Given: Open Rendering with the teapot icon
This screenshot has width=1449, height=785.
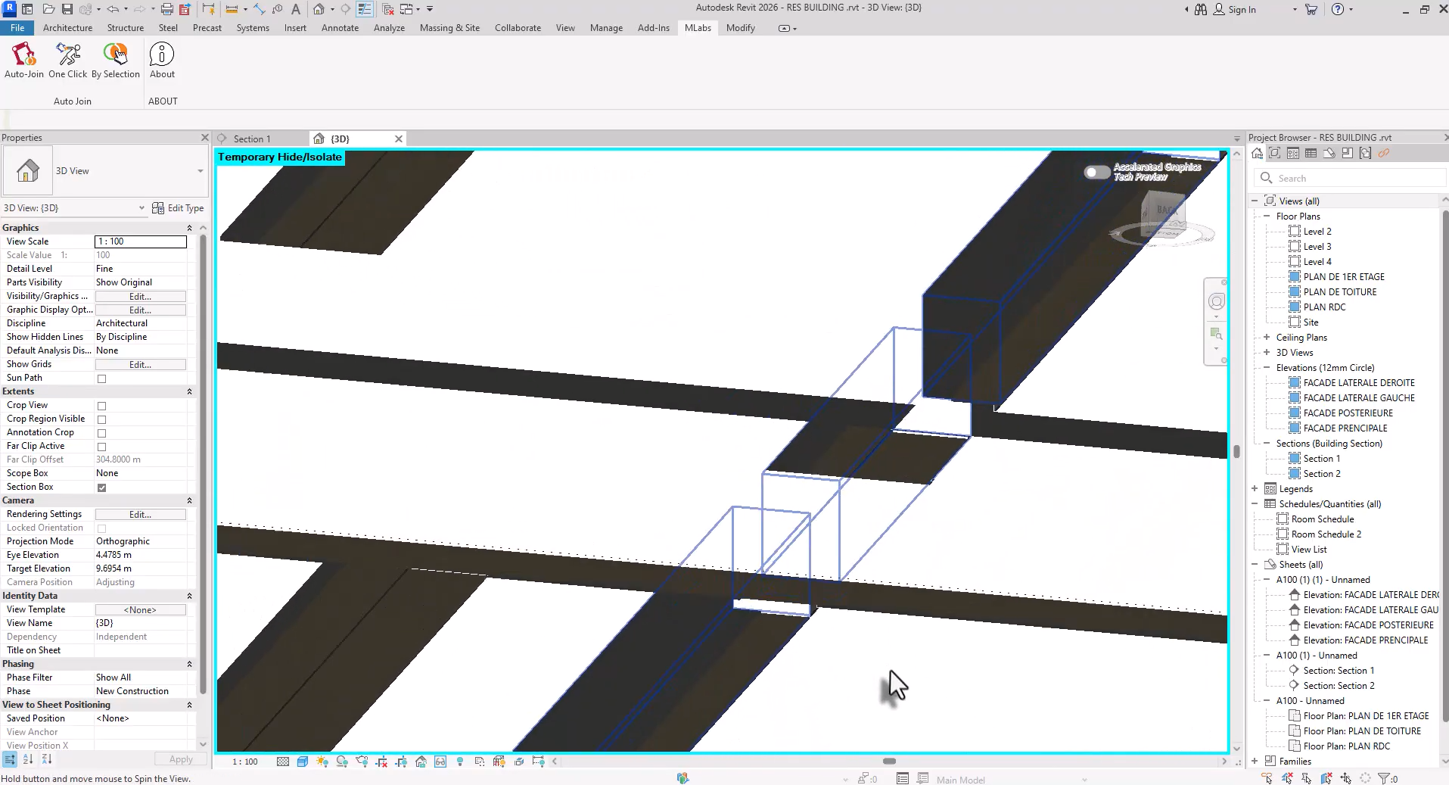Looking at the screenshot, I should point(362,762).
